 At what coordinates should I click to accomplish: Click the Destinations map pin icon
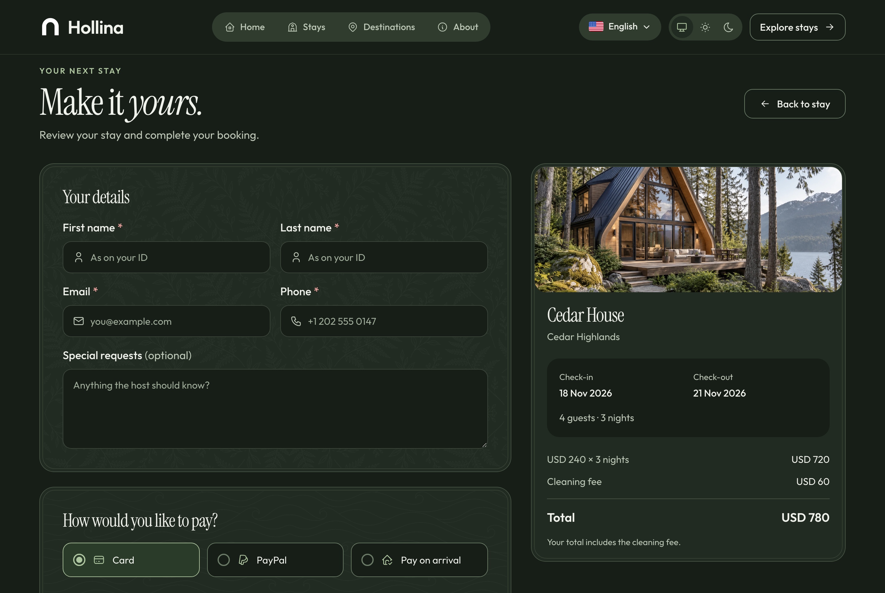point(353,27)
